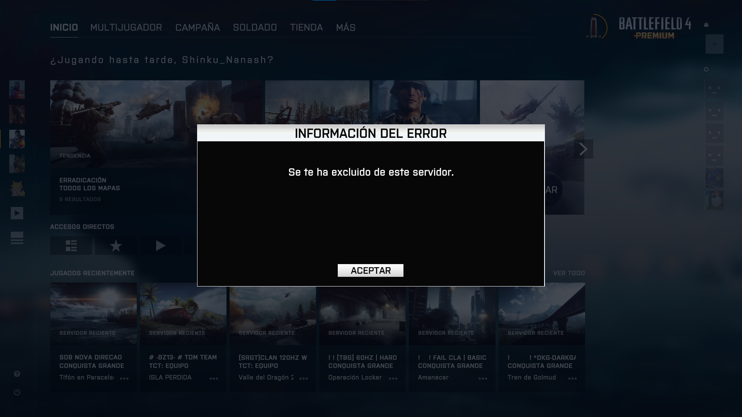Screen dimensions: 742x417
Task: Open the sidebar stacked menu icon
Action: [17, 238]
